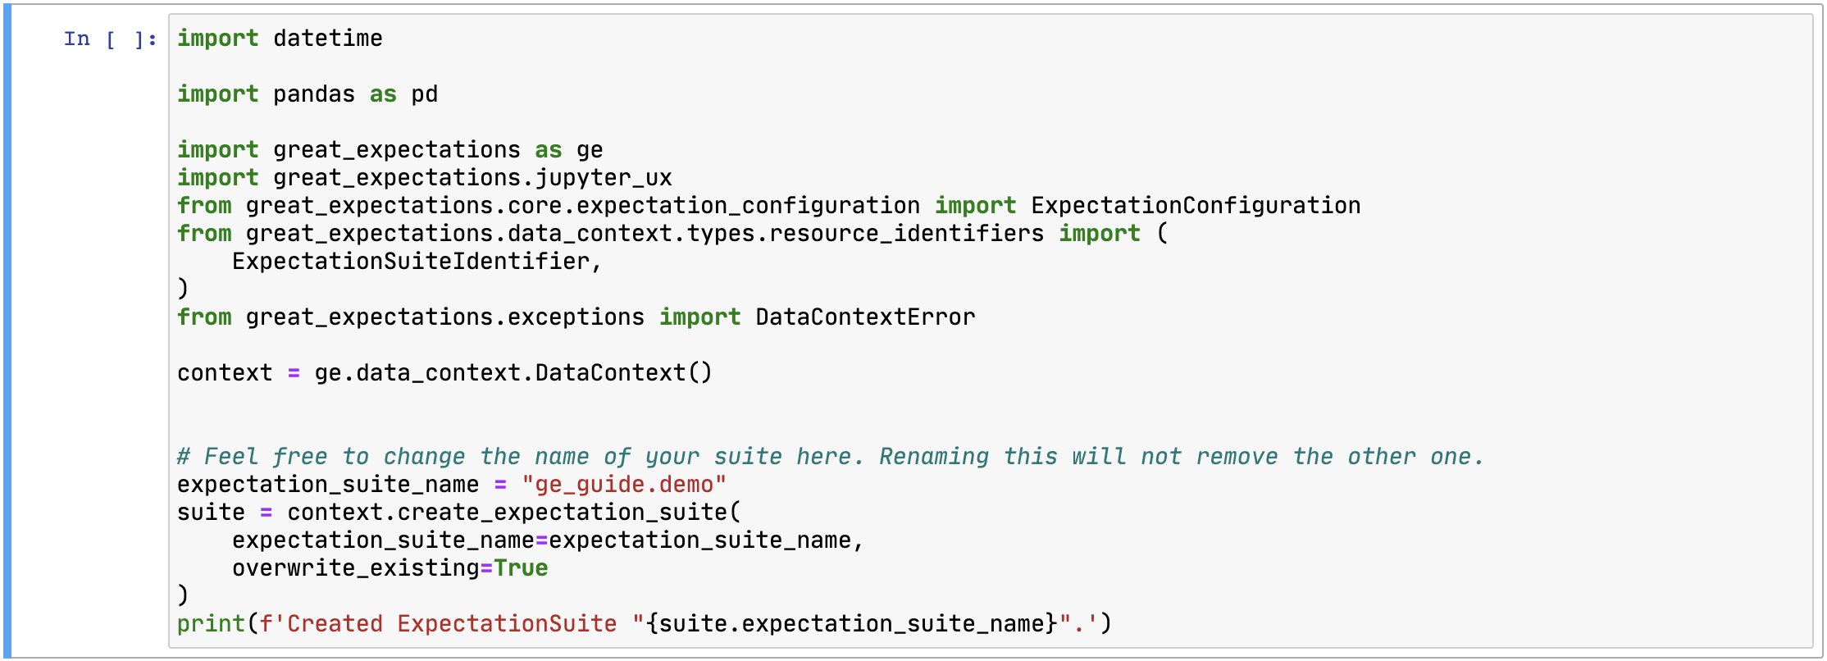Click the print function name

click(x=211, y=624)
